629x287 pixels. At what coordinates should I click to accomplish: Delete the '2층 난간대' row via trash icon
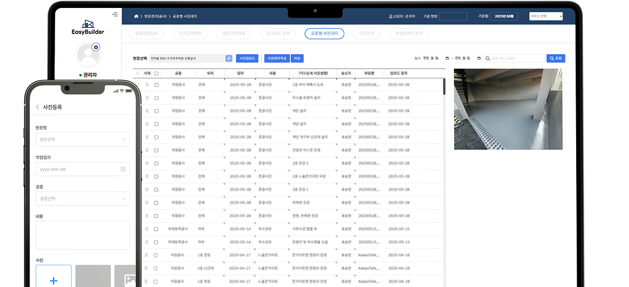click(x=147, y=268)
